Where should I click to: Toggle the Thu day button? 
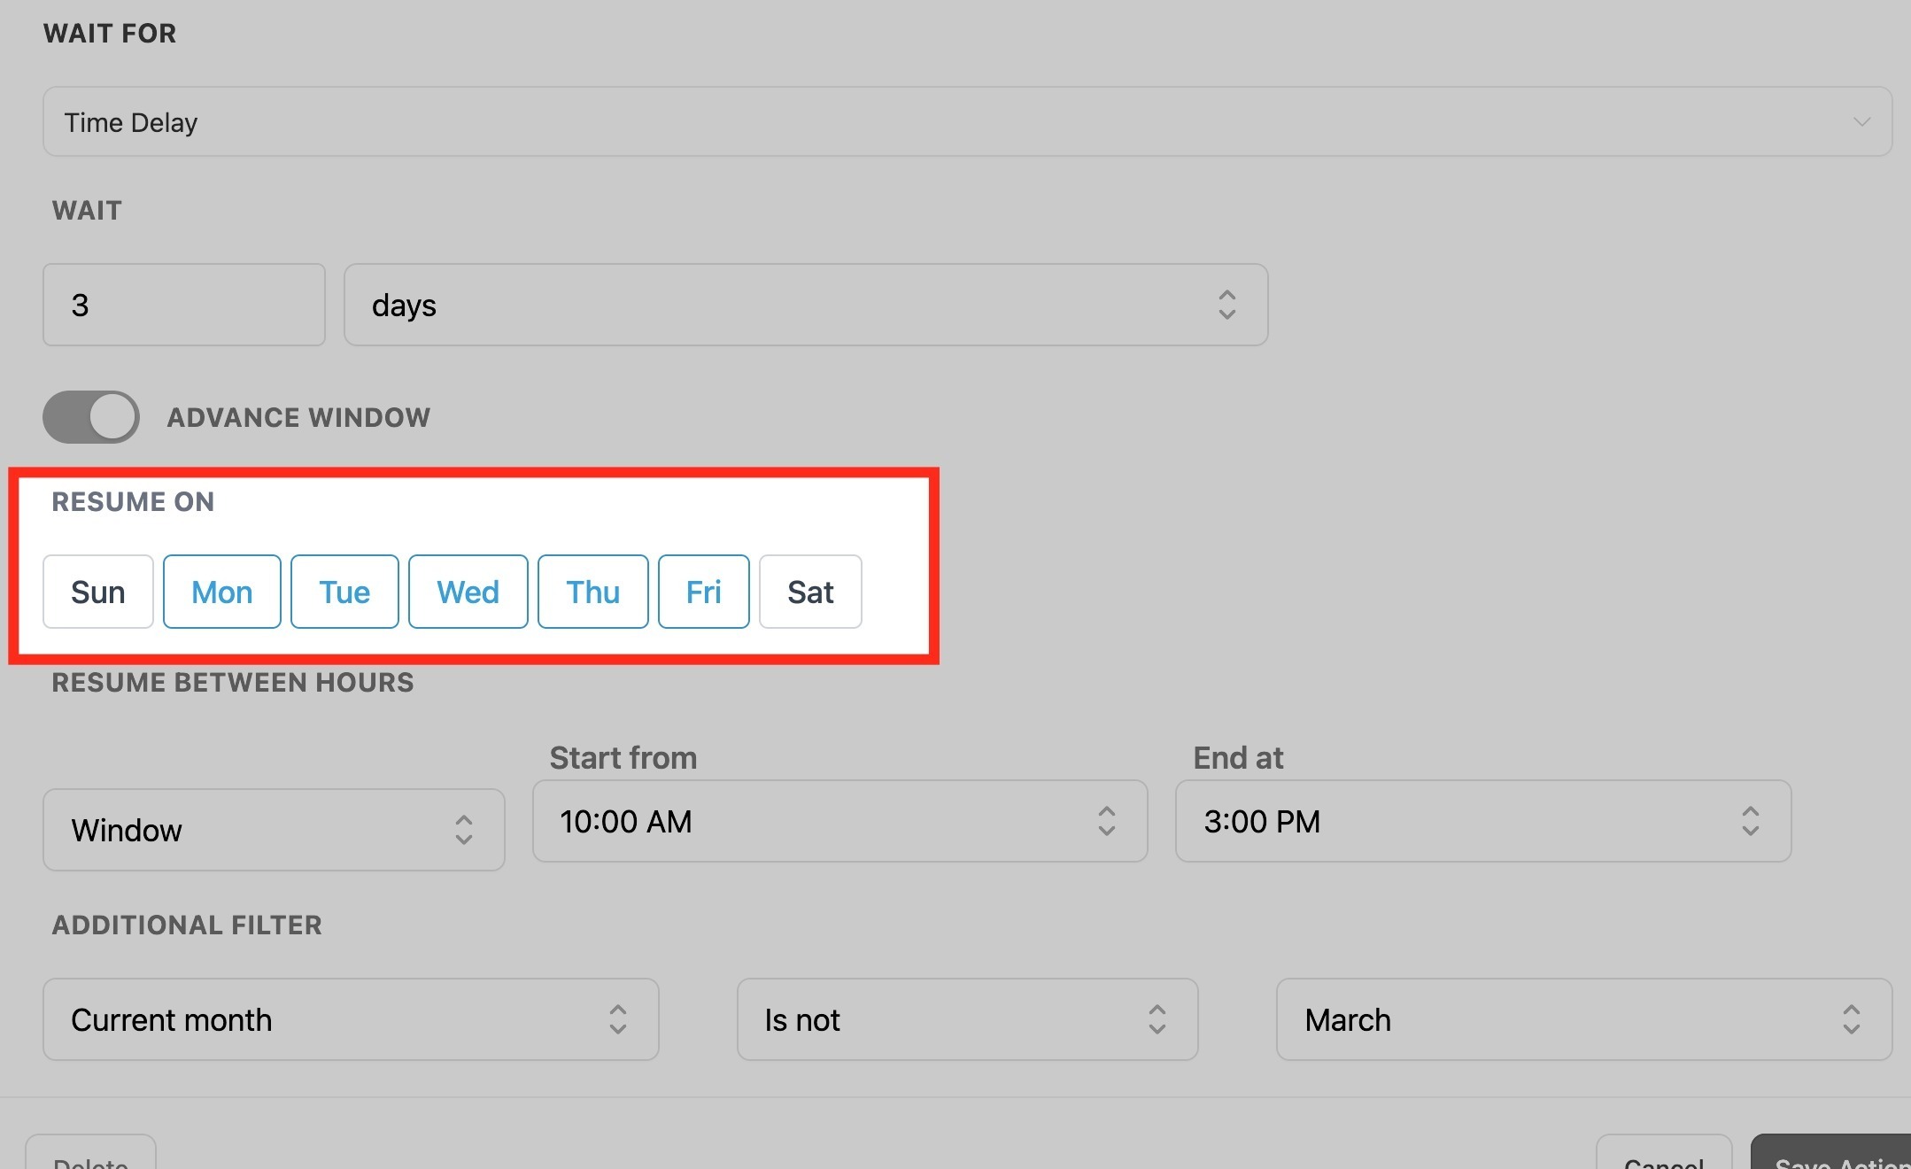[592, 592]
